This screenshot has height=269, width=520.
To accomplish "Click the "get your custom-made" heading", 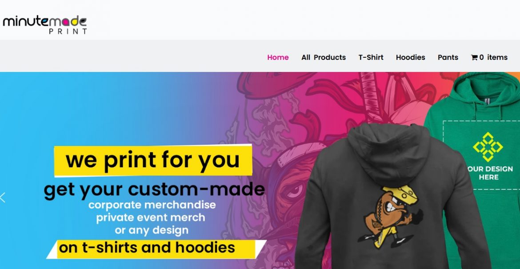I will pos(154,190).
